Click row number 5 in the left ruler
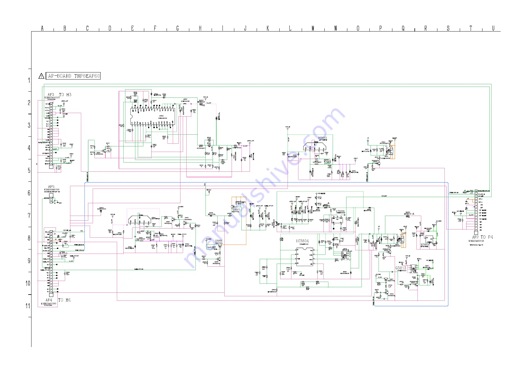Viewport: 526px width, 372px height. coord(29,171)
